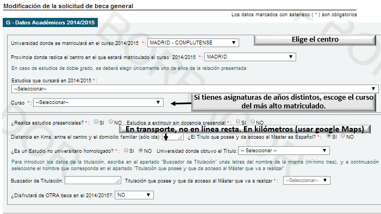The image size is (381, 214).
Task: Open the Curso --Seleccionar-- dropdown
Action: click(98, 102)
